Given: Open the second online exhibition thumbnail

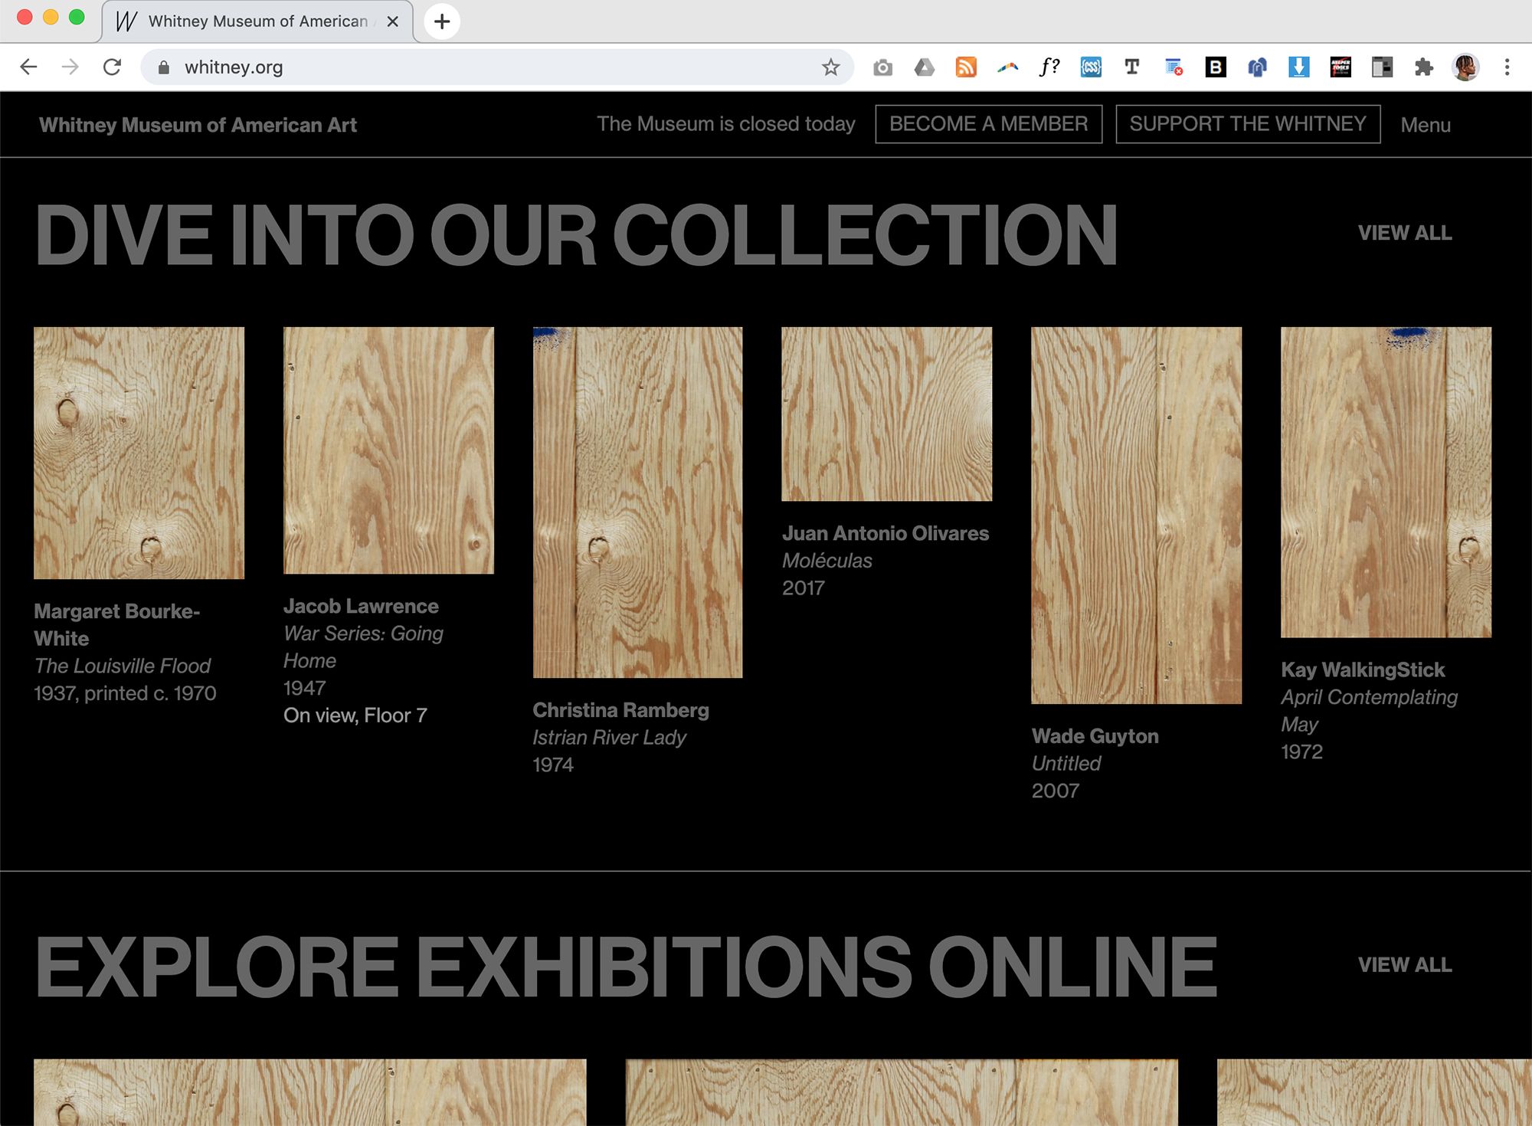Looking at the screenshot, I should tap(902, 1092).
